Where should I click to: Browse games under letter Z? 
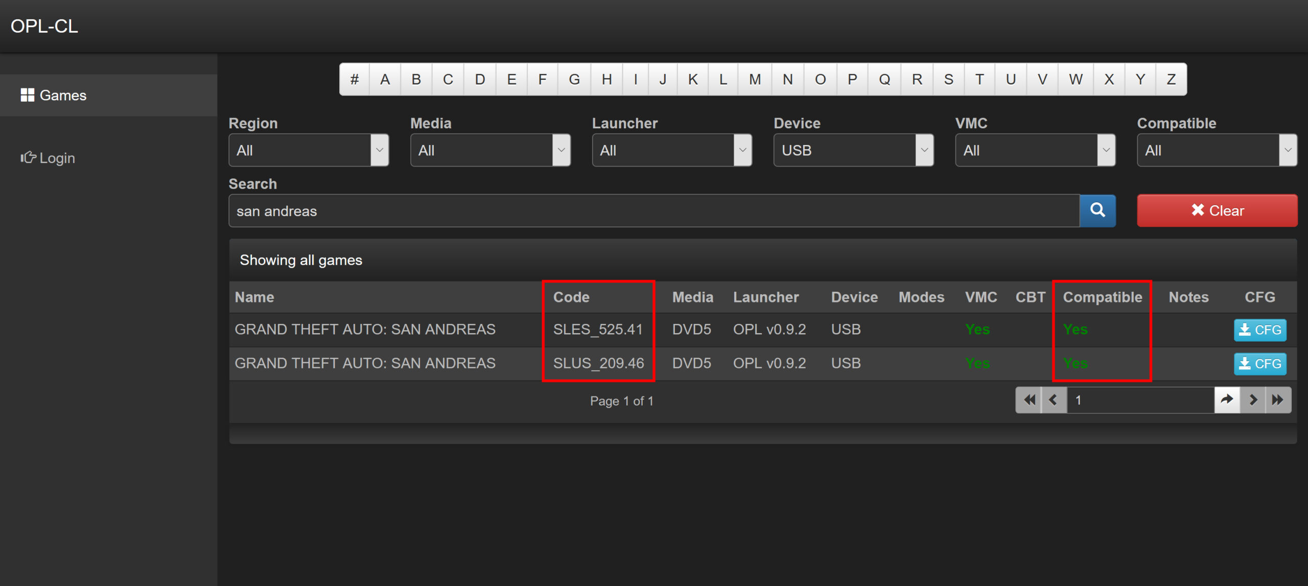coord(1171,79)
